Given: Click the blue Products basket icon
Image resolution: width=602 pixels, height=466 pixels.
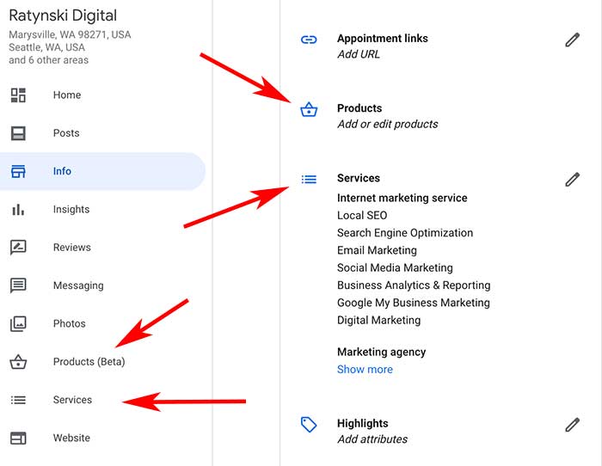Looking at the screenshot, I should pos(309,110).
